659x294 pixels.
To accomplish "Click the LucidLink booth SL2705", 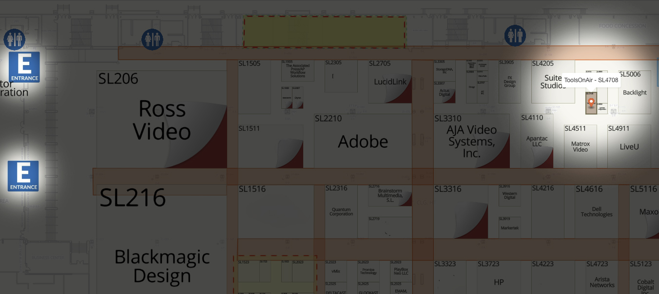I will (390, 82).
